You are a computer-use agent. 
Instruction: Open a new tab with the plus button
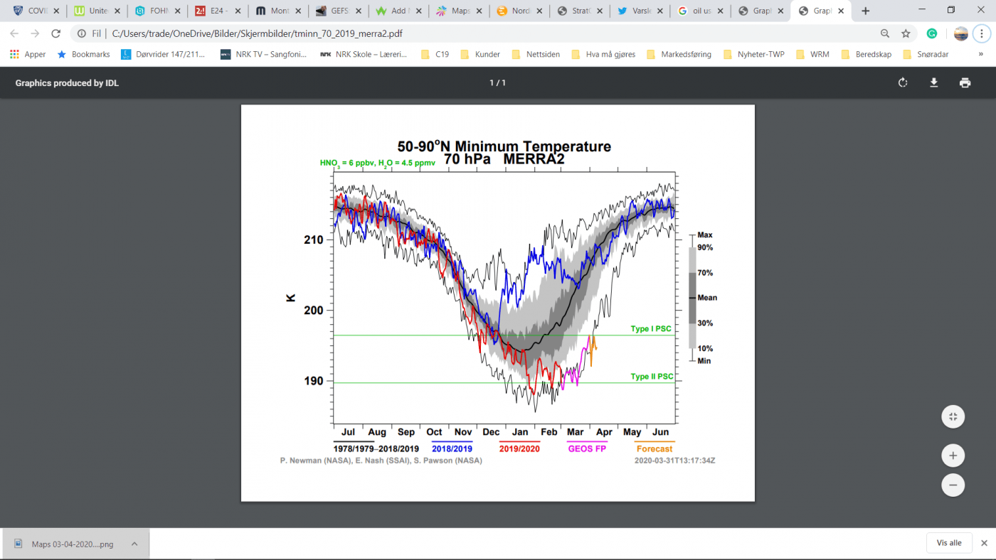point(865,11)
